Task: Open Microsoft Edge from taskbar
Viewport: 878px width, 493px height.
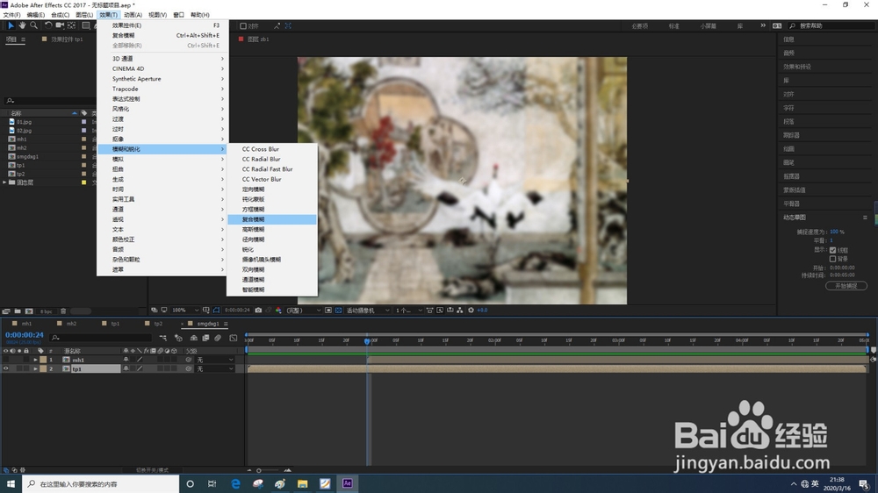Action: click(235, 483)
